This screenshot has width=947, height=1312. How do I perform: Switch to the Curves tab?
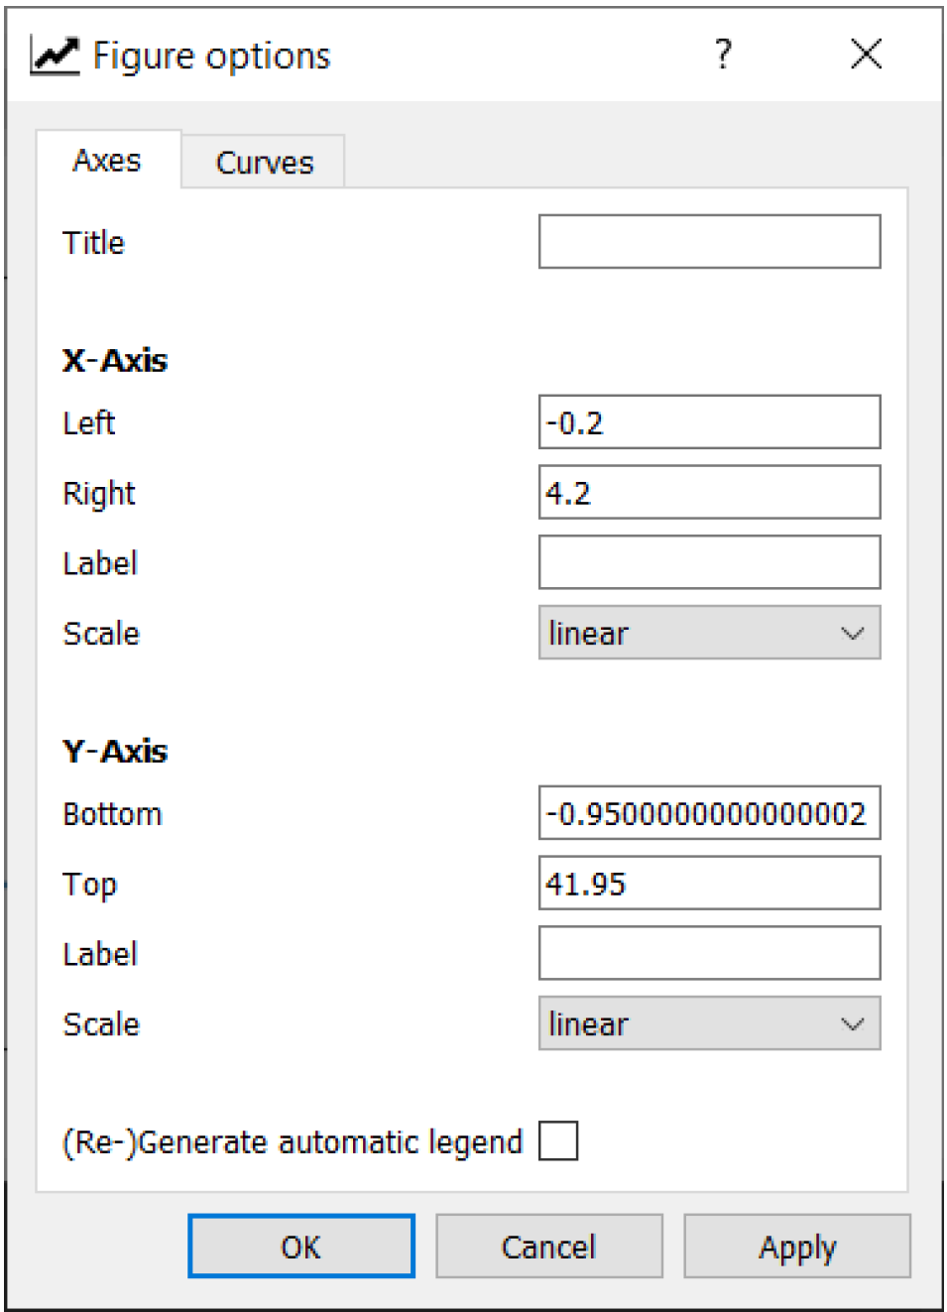[x=264, y=163]
